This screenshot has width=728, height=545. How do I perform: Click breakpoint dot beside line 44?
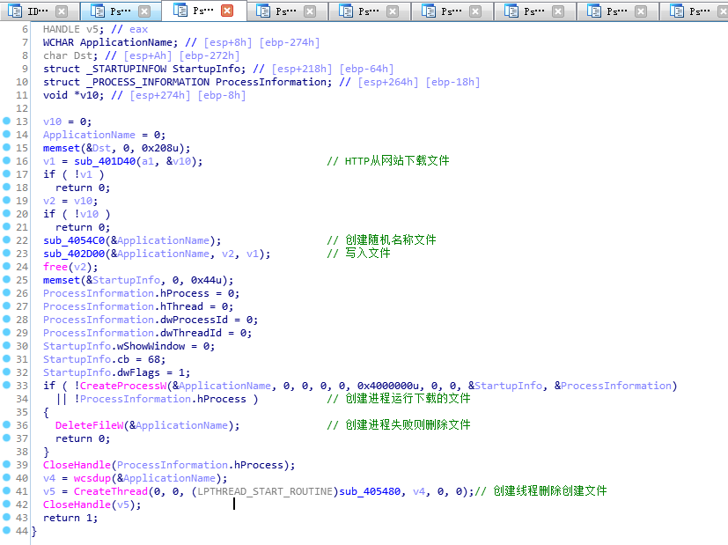click(x=6, y=530)
